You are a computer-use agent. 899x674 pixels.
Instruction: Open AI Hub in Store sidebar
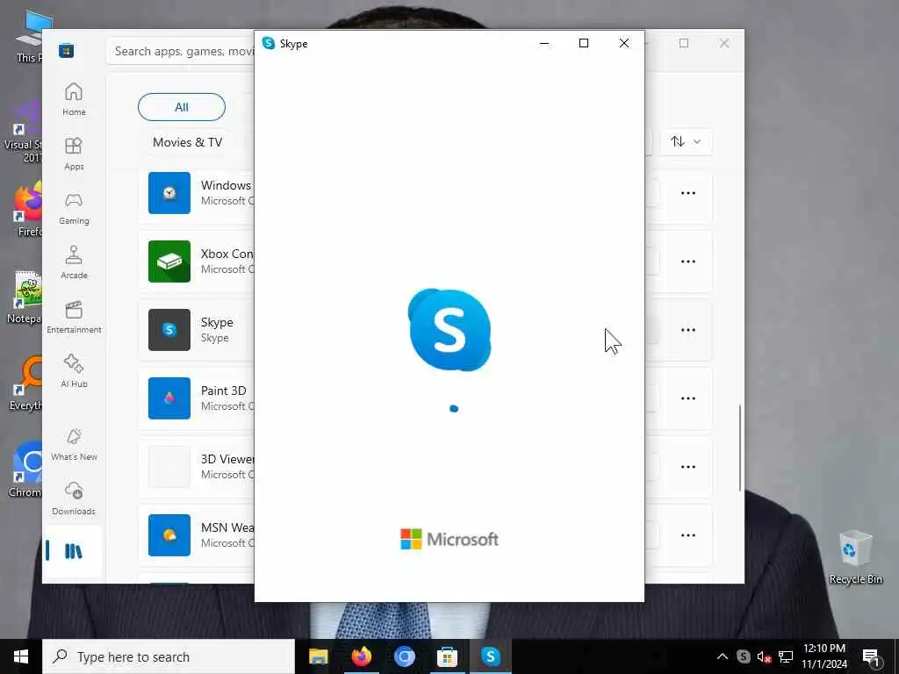[74, 371]
